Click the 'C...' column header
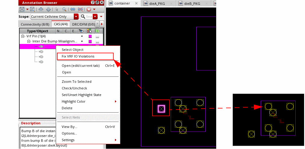This screenshot has height=149, width=305. 67,31
